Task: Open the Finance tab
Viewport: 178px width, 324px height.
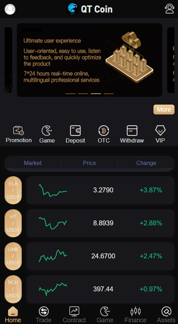Action: [x=136, y=315]
